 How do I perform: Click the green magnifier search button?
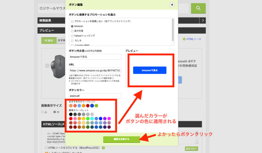click(x=198, y=8)
